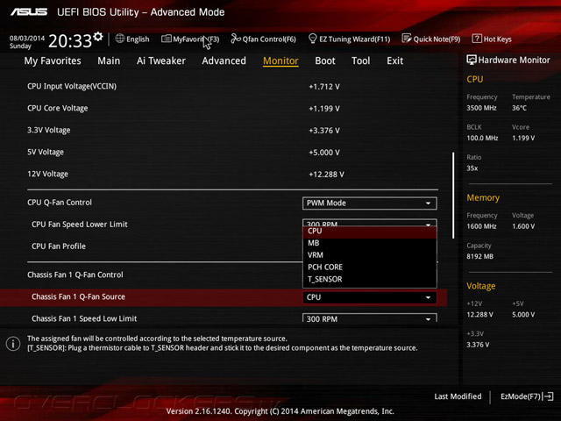
Task: Click the settings gear beside the clock
Action: (98, 36)
